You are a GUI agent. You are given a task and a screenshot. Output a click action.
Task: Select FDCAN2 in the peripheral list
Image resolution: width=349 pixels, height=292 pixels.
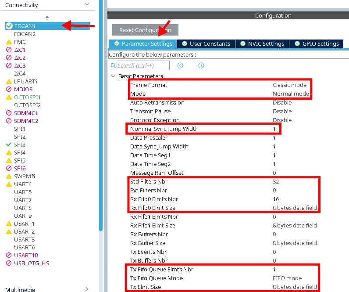click(25, 34)
